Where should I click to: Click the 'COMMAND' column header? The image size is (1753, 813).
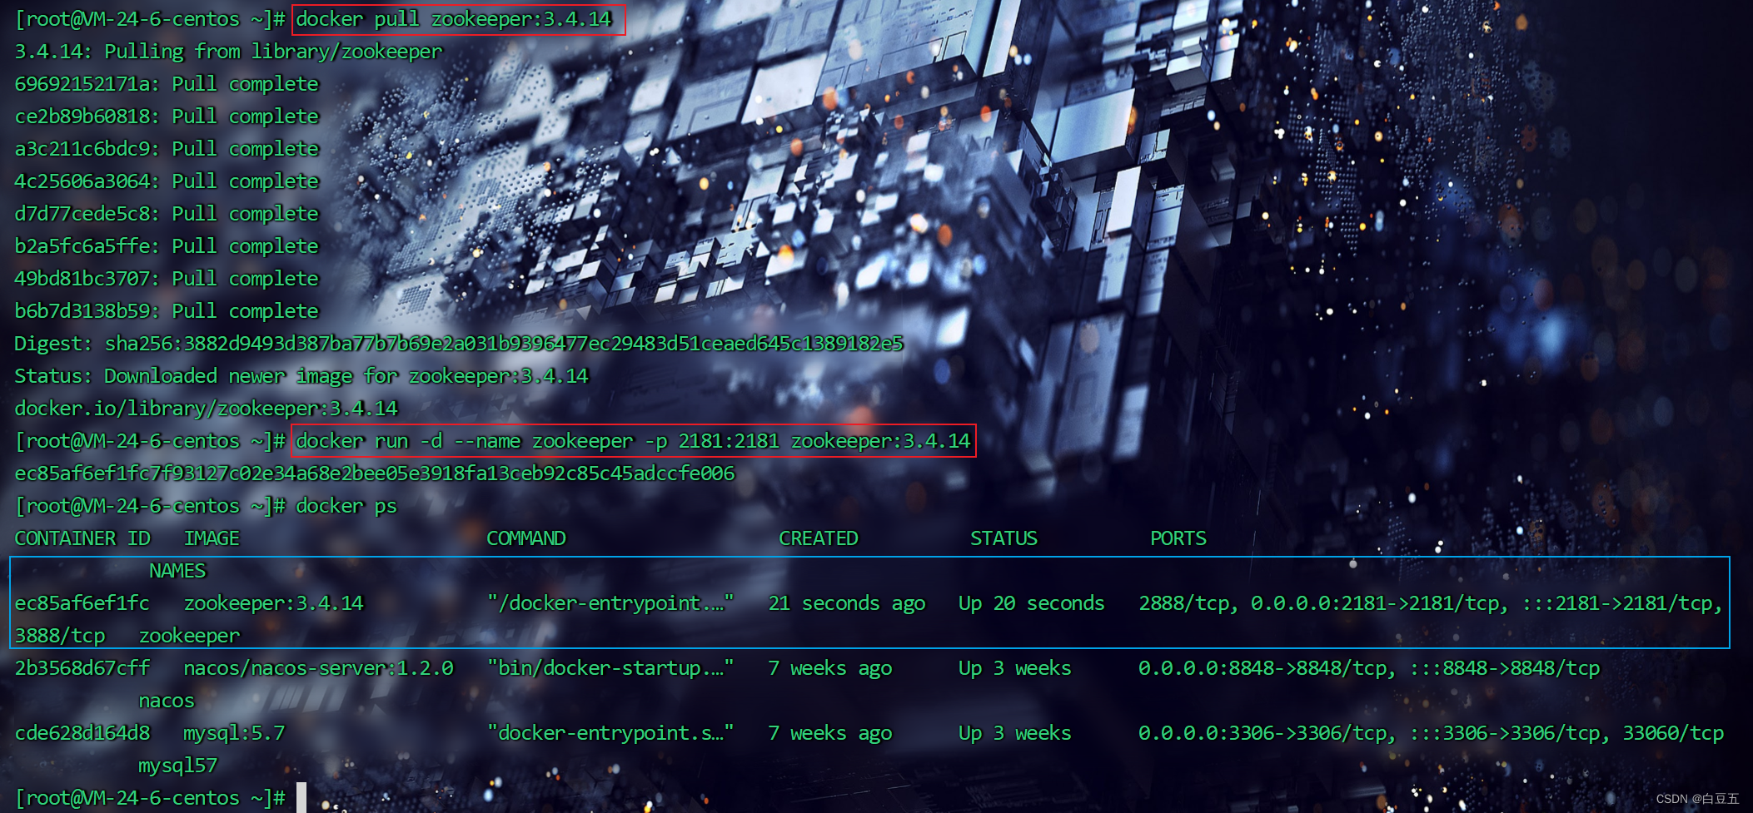(x=526, y=538)
